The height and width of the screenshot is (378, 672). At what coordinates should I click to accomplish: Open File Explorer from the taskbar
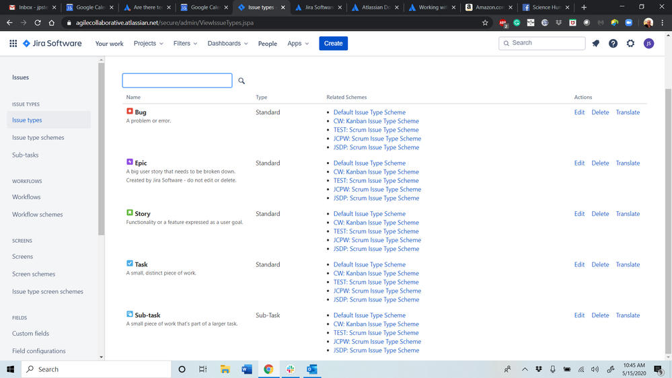(225, 369)
